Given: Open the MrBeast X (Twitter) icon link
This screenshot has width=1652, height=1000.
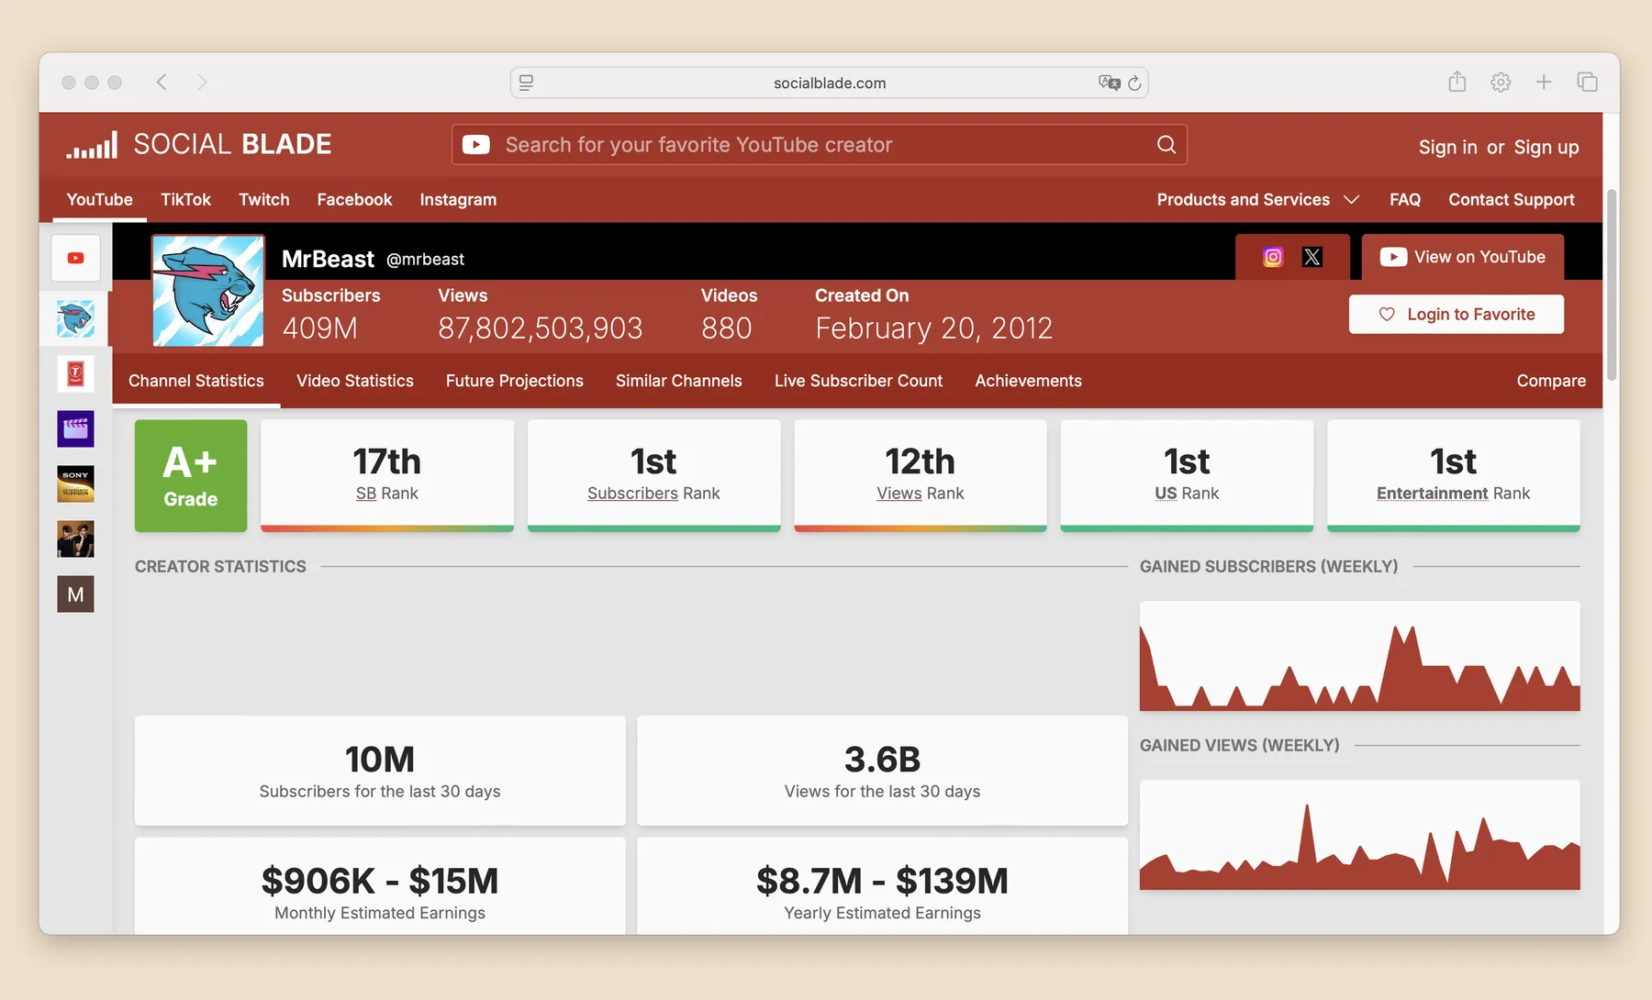Looking at the screenshot, I should (1312, 258).
